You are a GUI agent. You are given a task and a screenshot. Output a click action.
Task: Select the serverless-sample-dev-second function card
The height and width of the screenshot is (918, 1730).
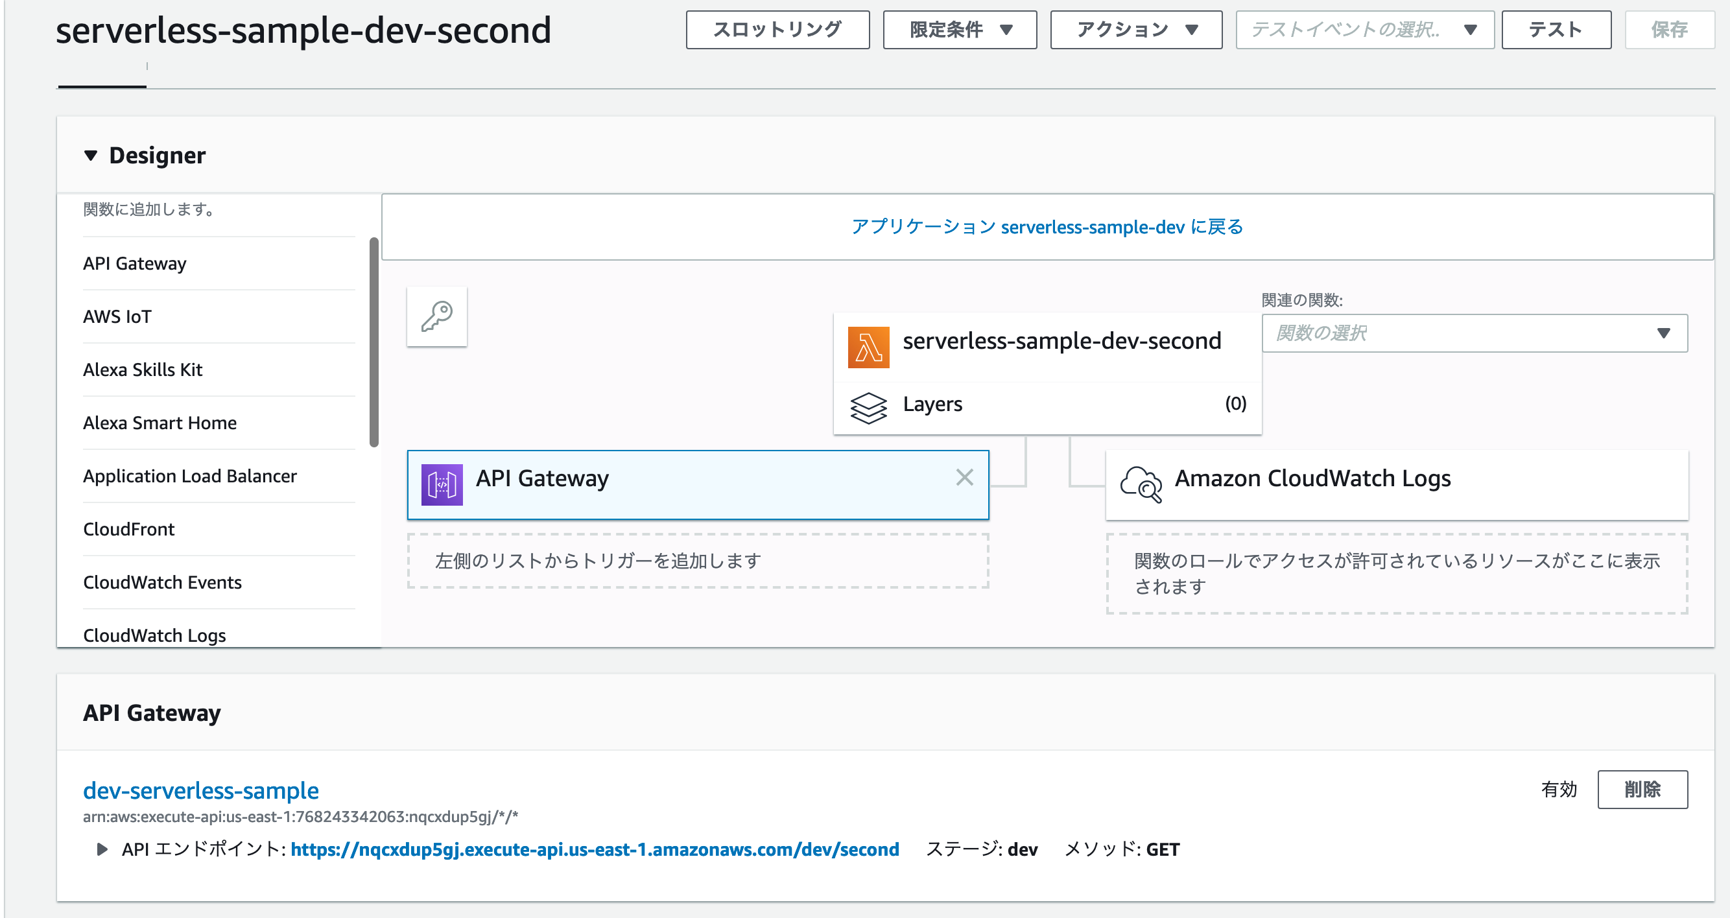(1047, 347)
